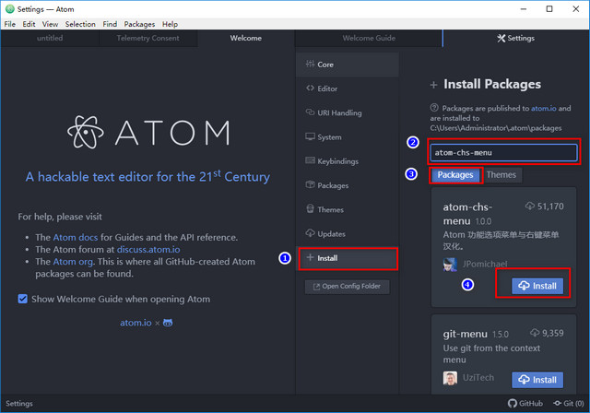Open the discuss.atom.io forum link

(150, 249)
